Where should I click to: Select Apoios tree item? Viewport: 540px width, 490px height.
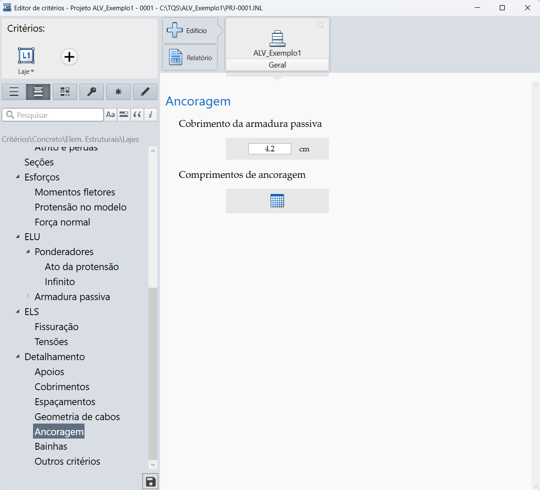point(50,372)
